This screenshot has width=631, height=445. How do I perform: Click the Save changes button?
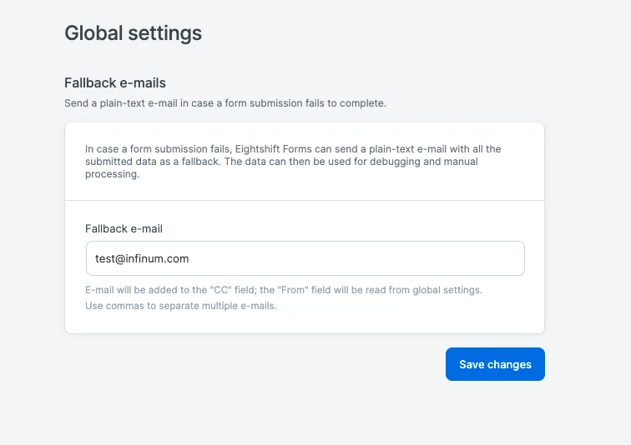point(495,364)
